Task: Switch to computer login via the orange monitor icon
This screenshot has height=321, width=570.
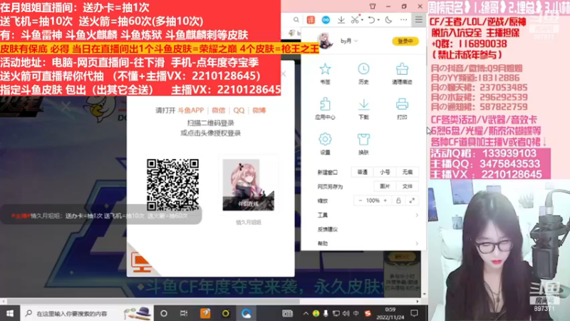Action: click(141, 262)
